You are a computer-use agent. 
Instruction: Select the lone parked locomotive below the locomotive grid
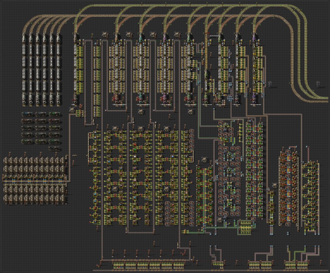55,149
